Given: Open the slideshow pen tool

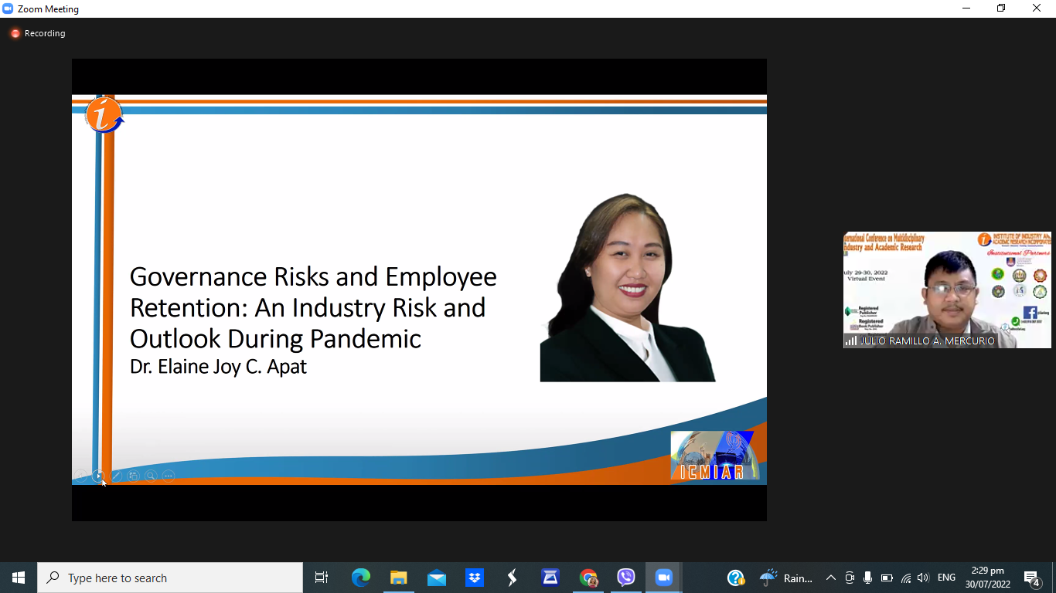Looking at the screenshot, I should click(116, 476).
